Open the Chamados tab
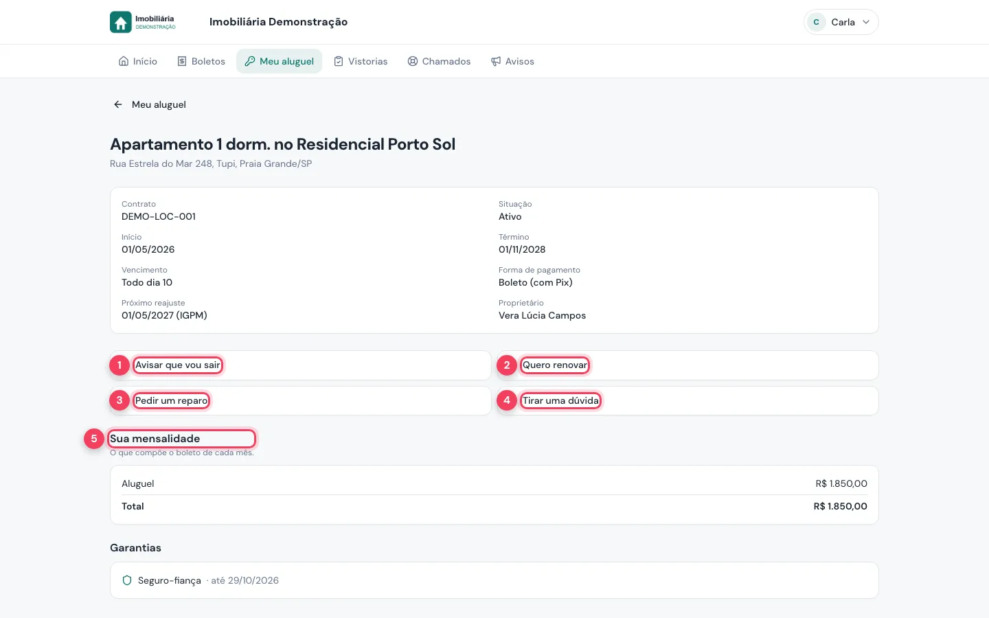 click(439, 61)
